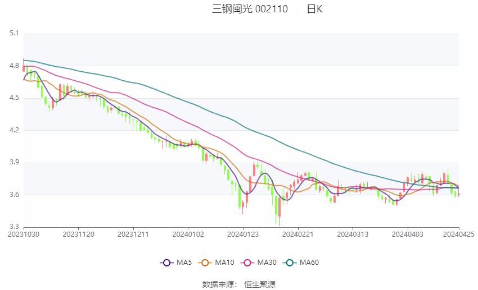Click the 5.1 y-axis value
This screenshot has width=478, height=290.
pyautogui.click(x=14, y=33)
